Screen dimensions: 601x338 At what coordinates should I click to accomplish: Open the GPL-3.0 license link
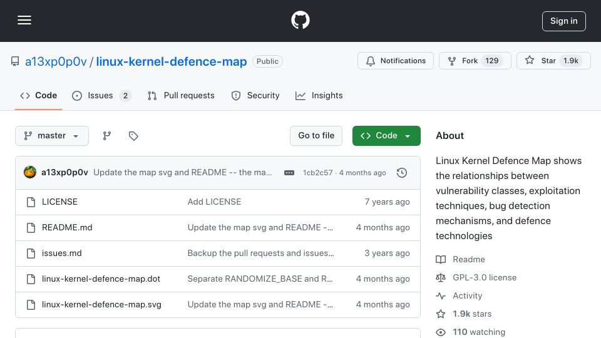[x=476, y=277]
